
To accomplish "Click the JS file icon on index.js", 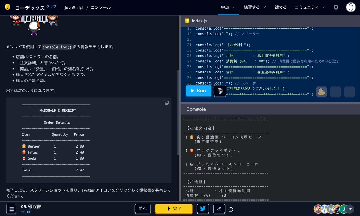I will (187, 21).
